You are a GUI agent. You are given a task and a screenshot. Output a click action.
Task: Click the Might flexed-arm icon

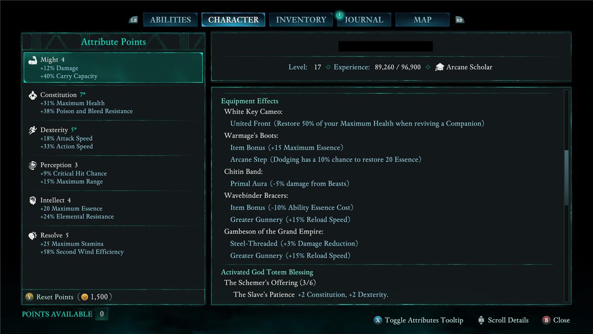point(32,60)
